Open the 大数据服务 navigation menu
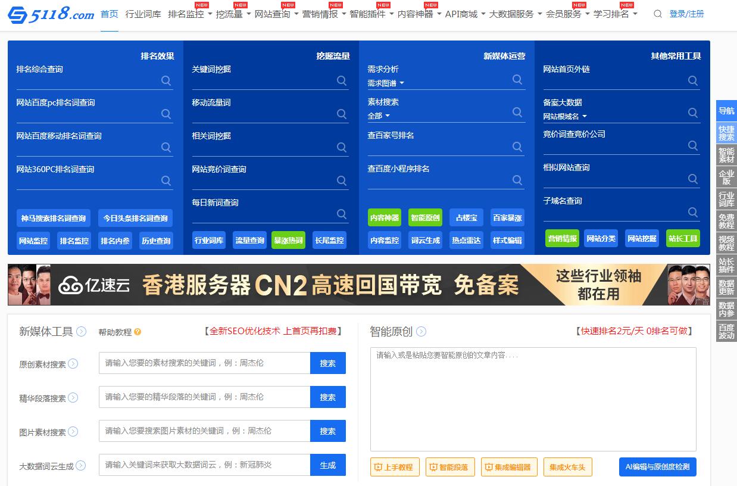Image resolution: width=737 pixels, height=486 pixels. (515, 14)
